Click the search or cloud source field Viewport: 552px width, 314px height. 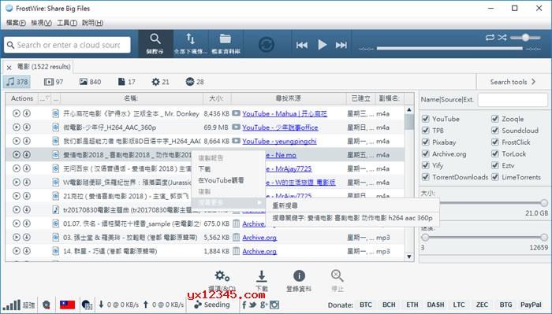68,45
